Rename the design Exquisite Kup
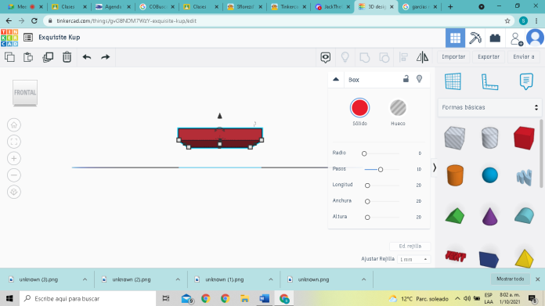 coord(59,37)
